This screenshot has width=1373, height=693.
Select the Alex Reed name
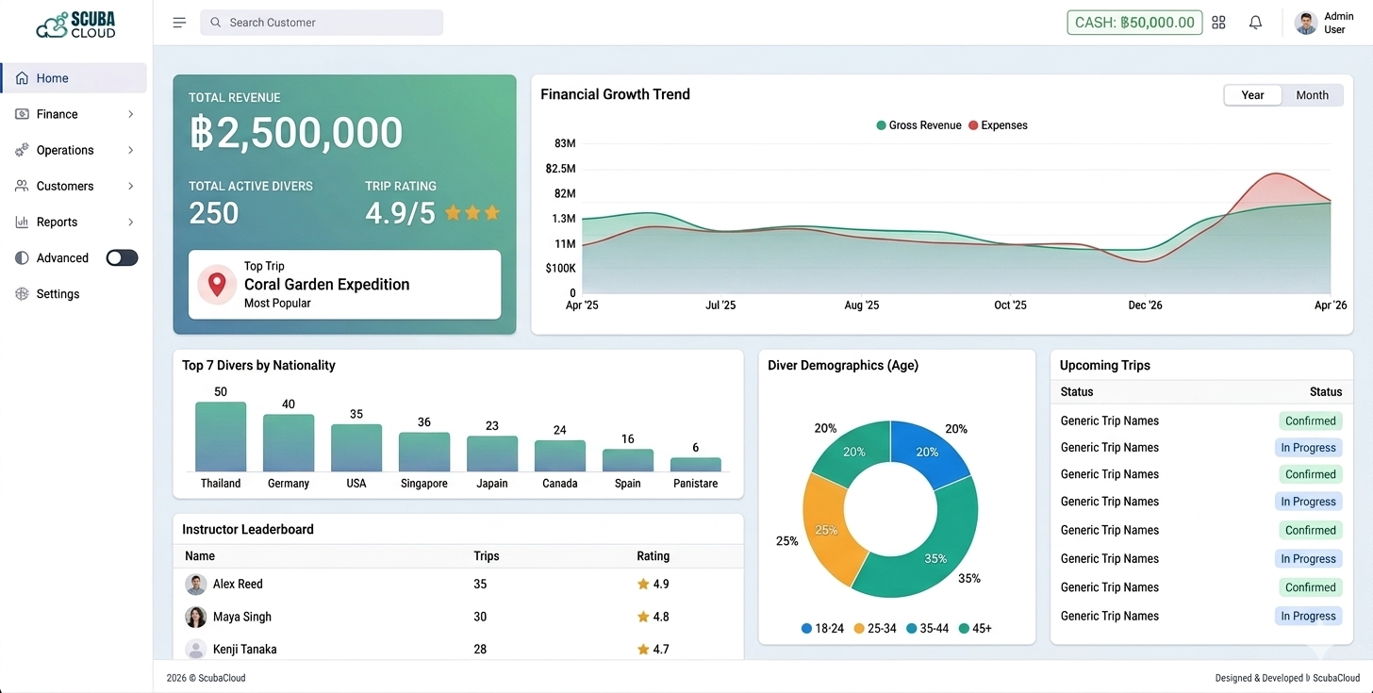tap(238, 585)
